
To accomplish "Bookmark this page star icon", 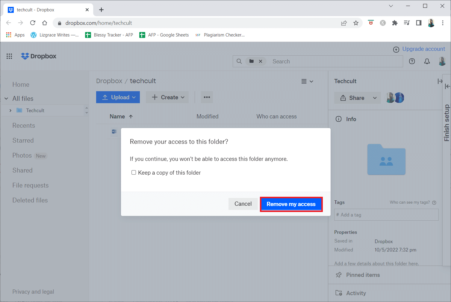I will (356, 23).
